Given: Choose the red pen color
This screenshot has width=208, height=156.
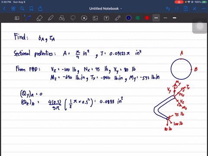Looking at the screenshot, I should tap(147, 18).
